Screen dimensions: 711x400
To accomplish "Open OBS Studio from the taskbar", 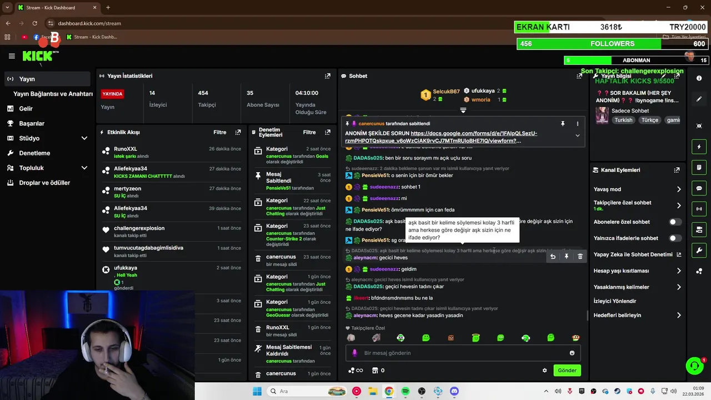I will (x=422, y=391).
